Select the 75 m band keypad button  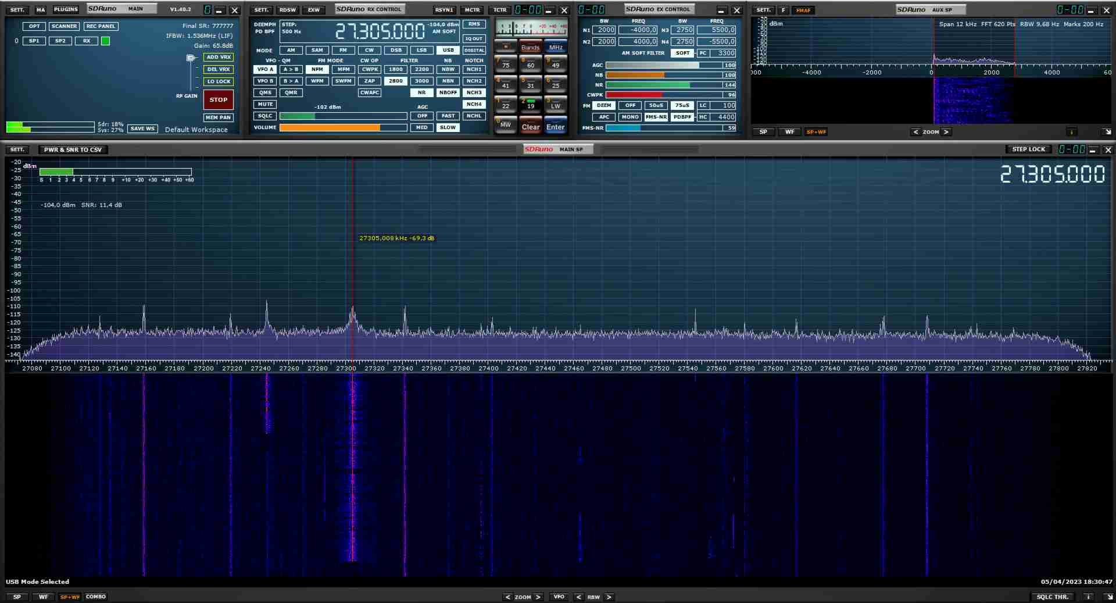click(x=505, y=63)
